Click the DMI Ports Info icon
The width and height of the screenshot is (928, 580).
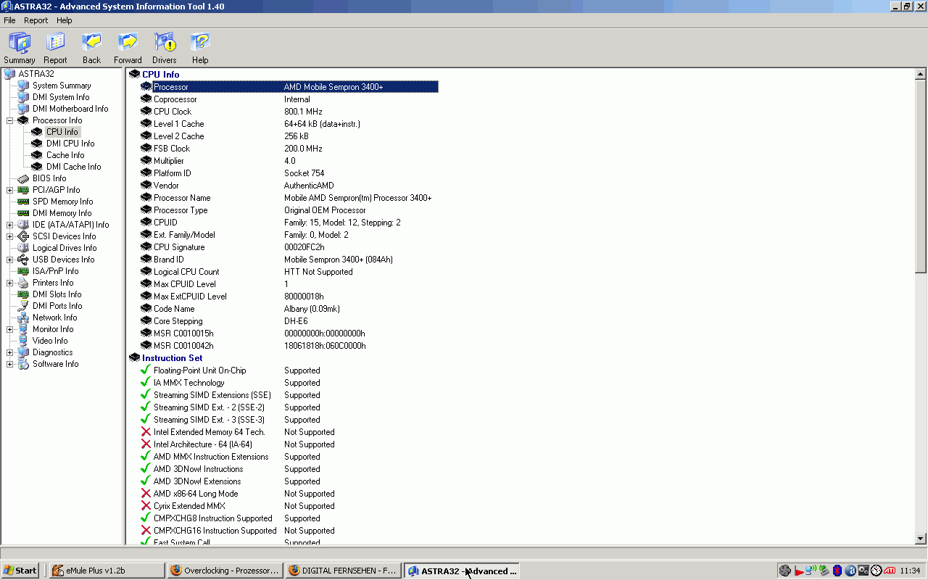click(23, 306)
